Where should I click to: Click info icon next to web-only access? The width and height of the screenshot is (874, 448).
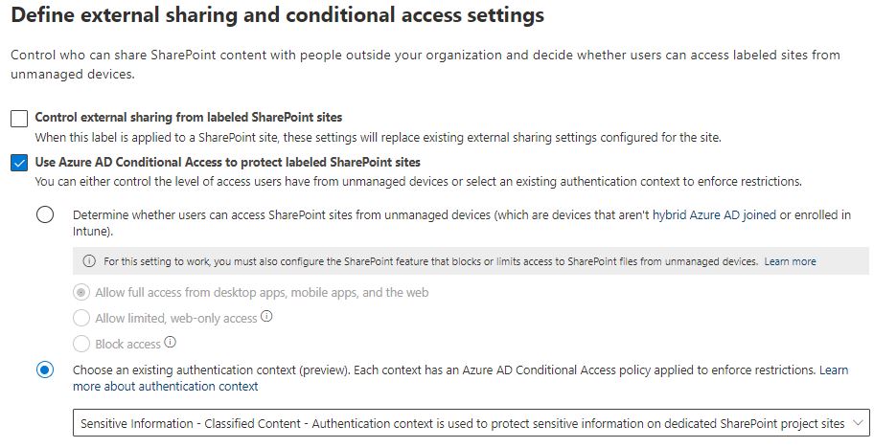pyautogui.click(x=267, y=317)
